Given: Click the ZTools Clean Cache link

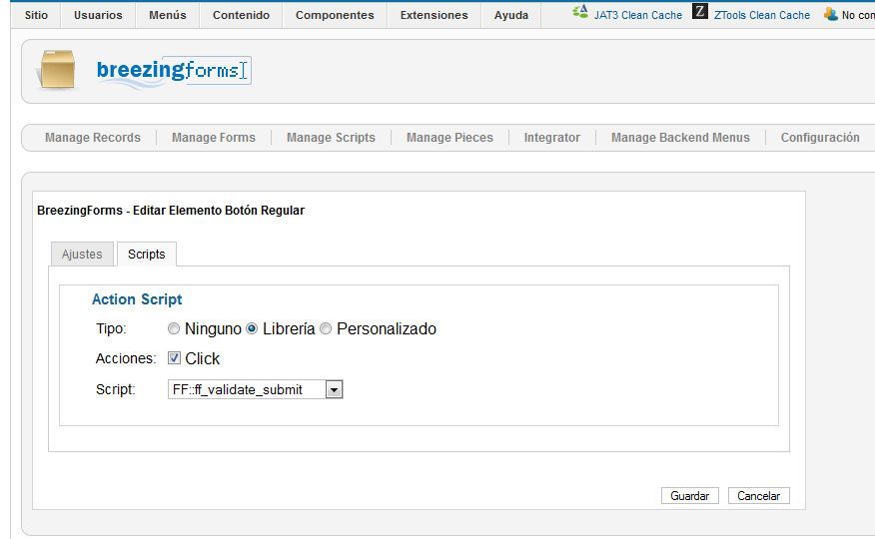Looking at the screenshot, I should tap(762, 15).
